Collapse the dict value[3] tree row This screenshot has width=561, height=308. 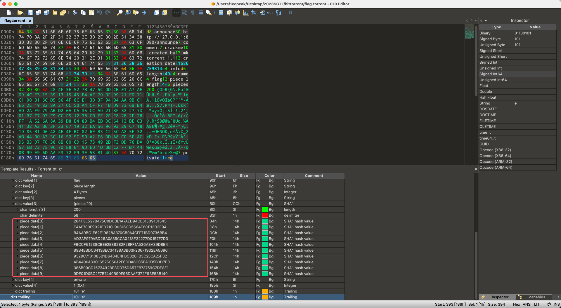(x=13, y=204)
